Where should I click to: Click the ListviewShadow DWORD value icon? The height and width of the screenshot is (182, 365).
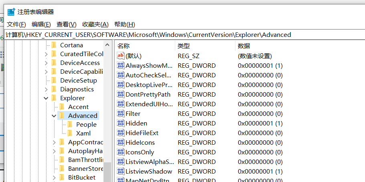coord(121,172)
